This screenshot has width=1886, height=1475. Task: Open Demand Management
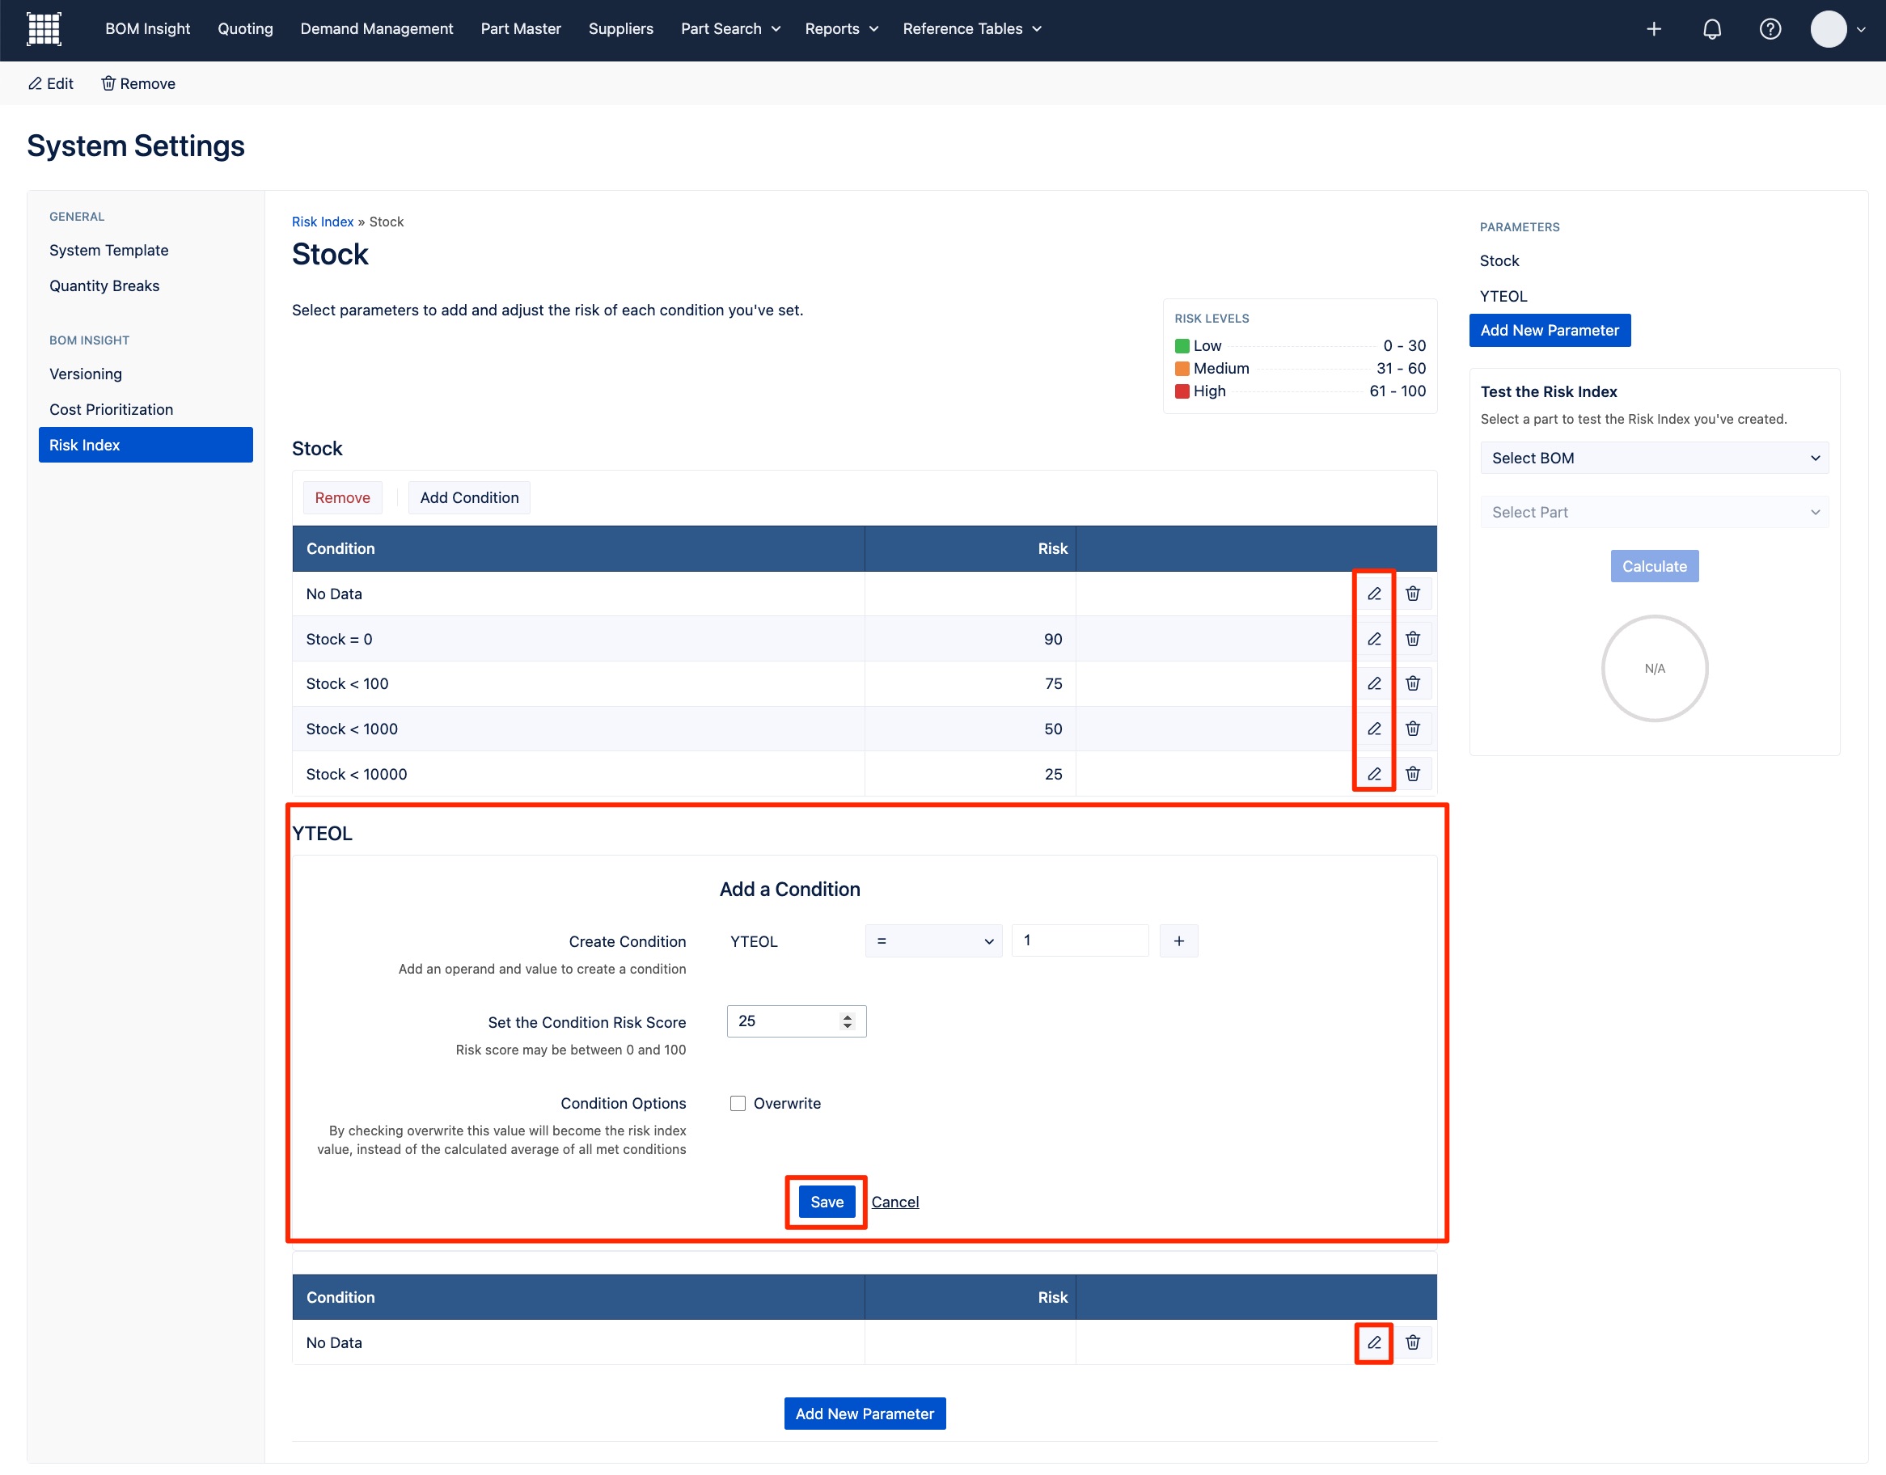[x=377, y=29]
